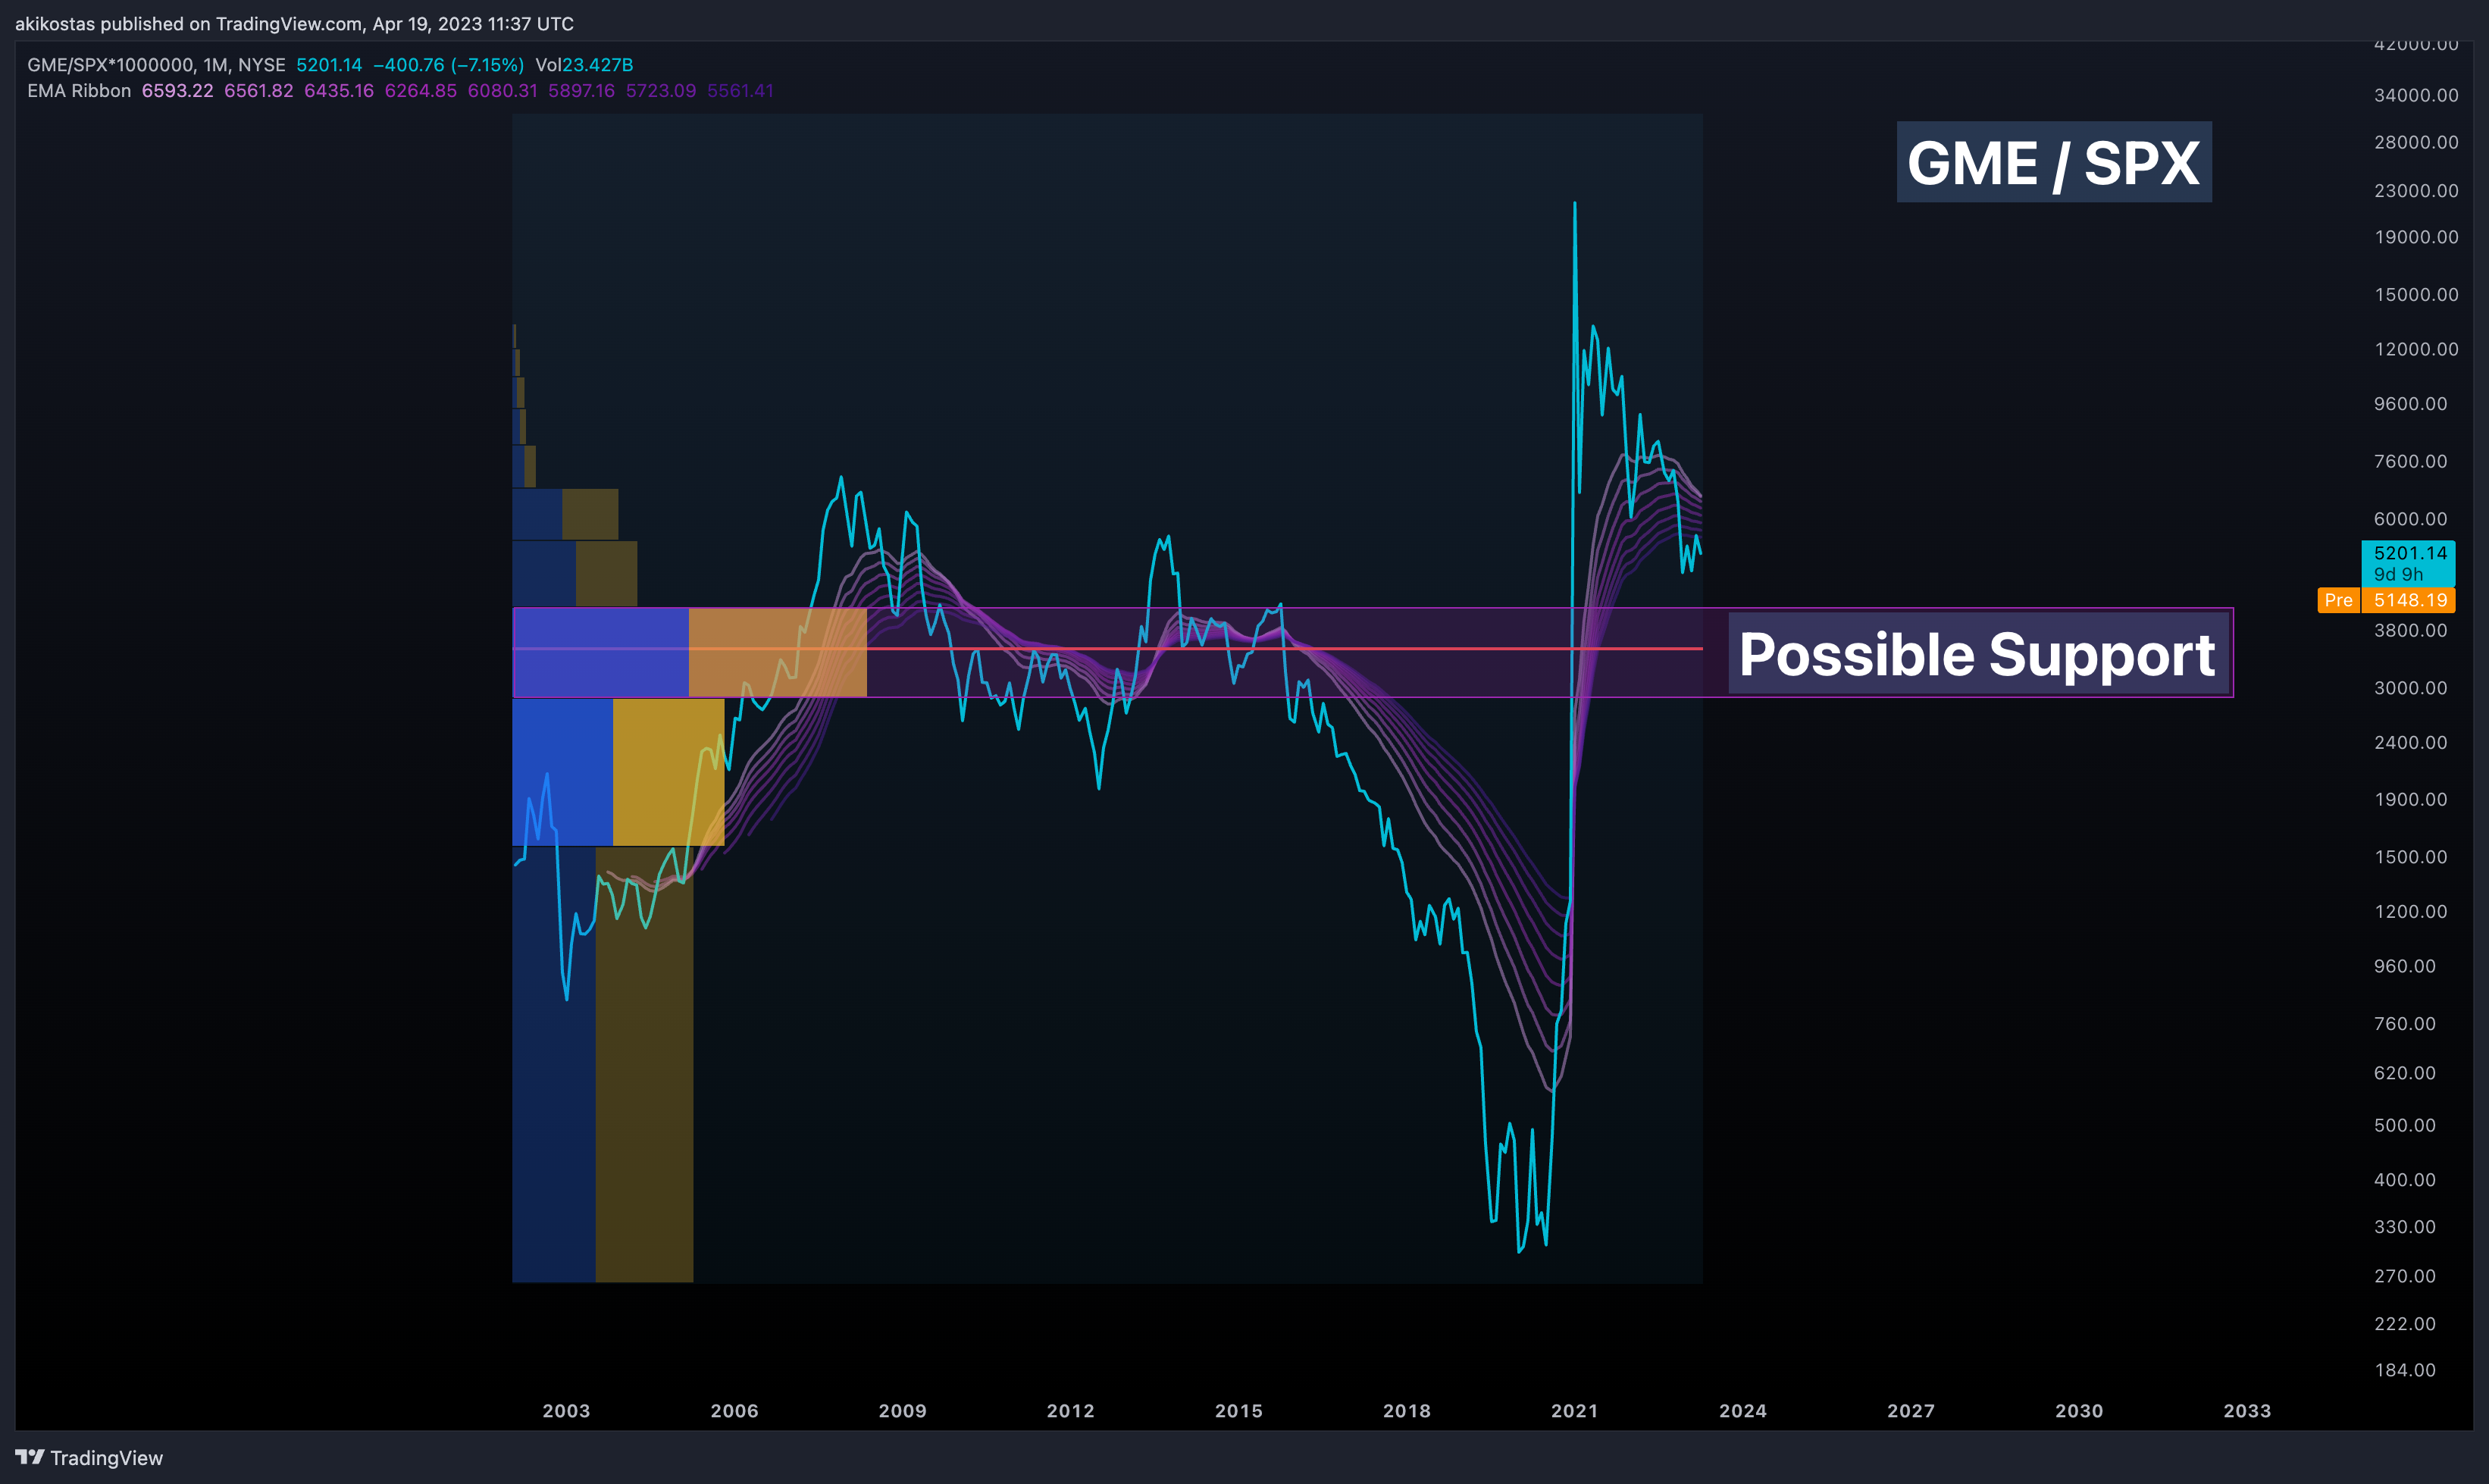This screenshot has width=2489, height=1484.
Task: Click the 2033 label on the time axis
Action: tap(2246, 1411)
